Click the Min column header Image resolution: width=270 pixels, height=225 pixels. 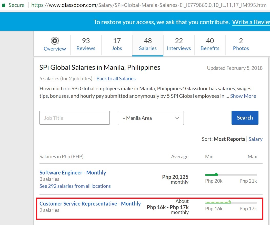209,156
